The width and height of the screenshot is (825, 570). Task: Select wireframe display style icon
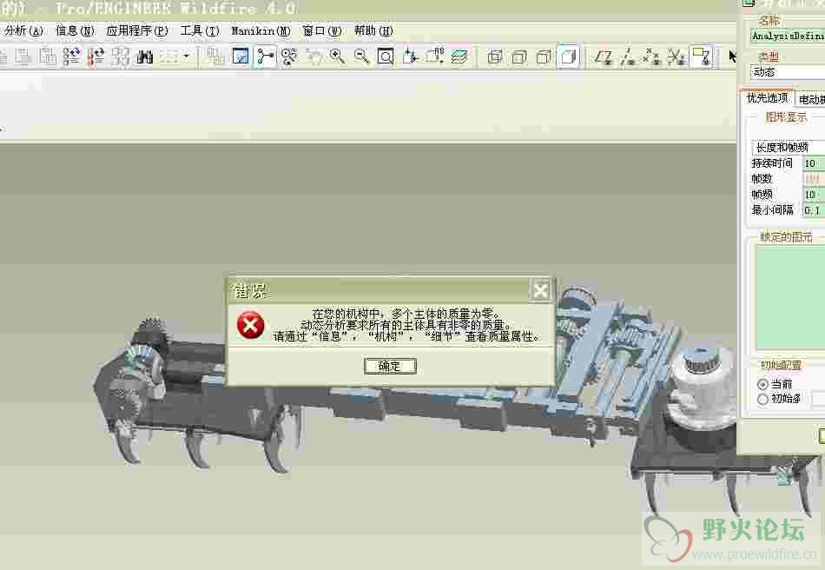[x=495, y=56]
